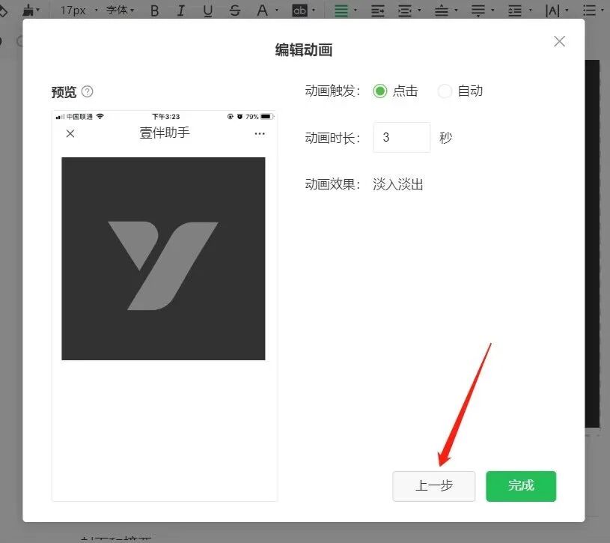Click the 预览 label text

[x=64, y=92]
